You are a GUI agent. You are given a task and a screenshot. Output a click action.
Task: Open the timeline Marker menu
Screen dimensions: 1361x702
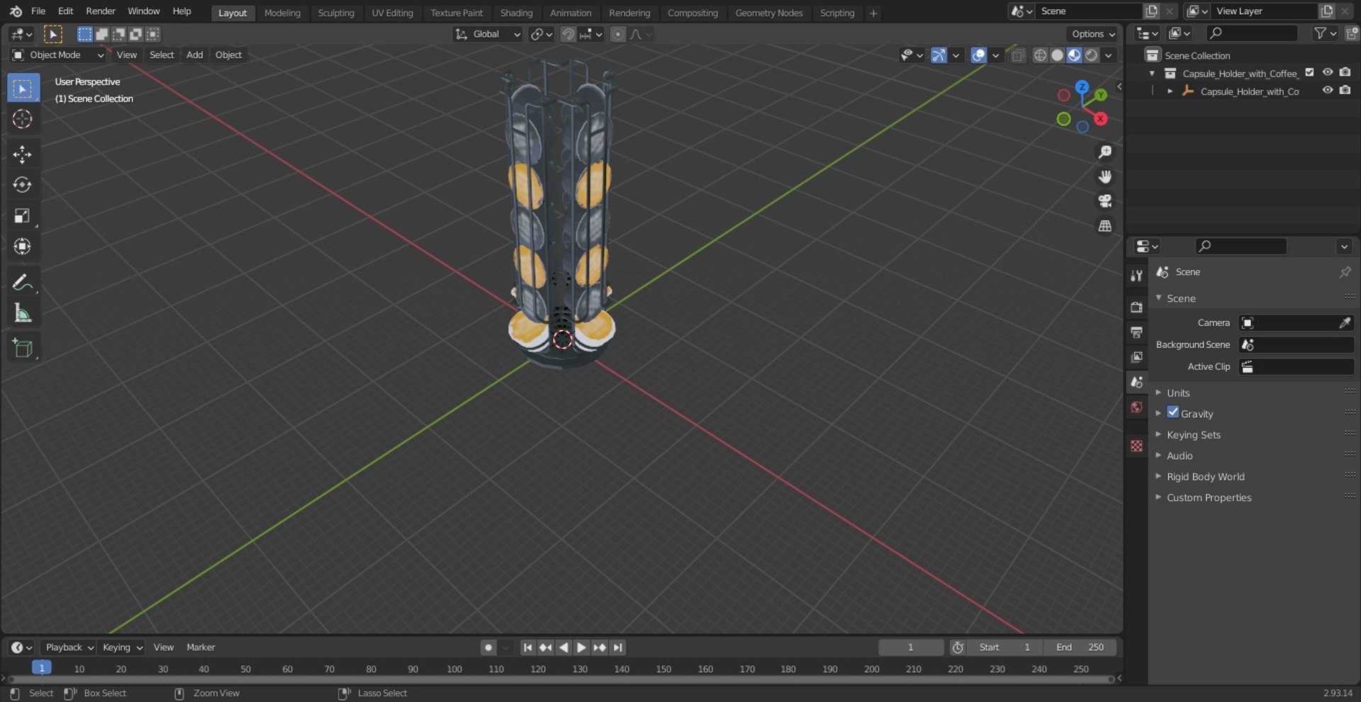point(201,647)
